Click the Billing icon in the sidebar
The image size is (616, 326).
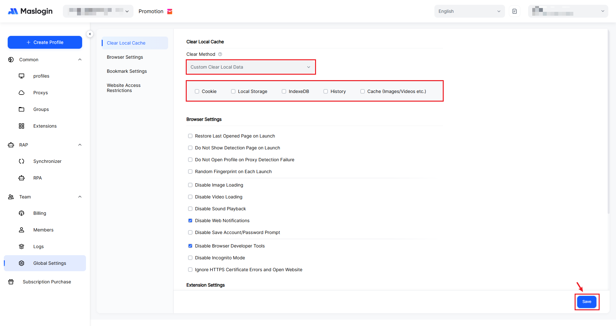21,213
